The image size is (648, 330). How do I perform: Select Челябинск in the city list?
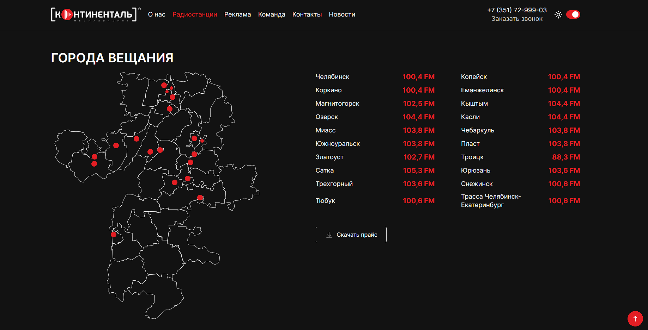pyautogui.click(x=332, y=77)
